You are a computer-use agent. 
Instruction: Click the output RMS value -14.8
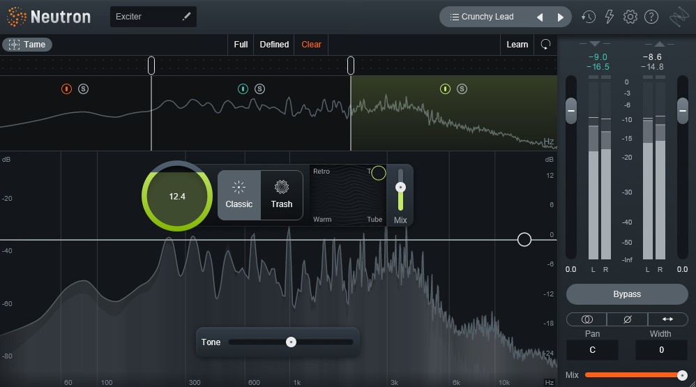tap(653, 66)
